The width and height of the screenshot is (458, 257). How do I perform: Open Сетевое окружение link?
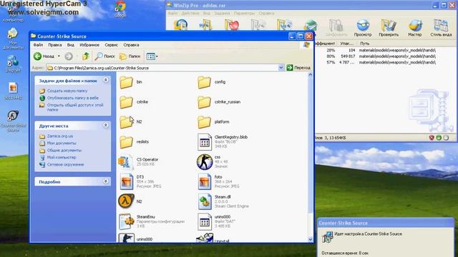[x=65, y=164]
